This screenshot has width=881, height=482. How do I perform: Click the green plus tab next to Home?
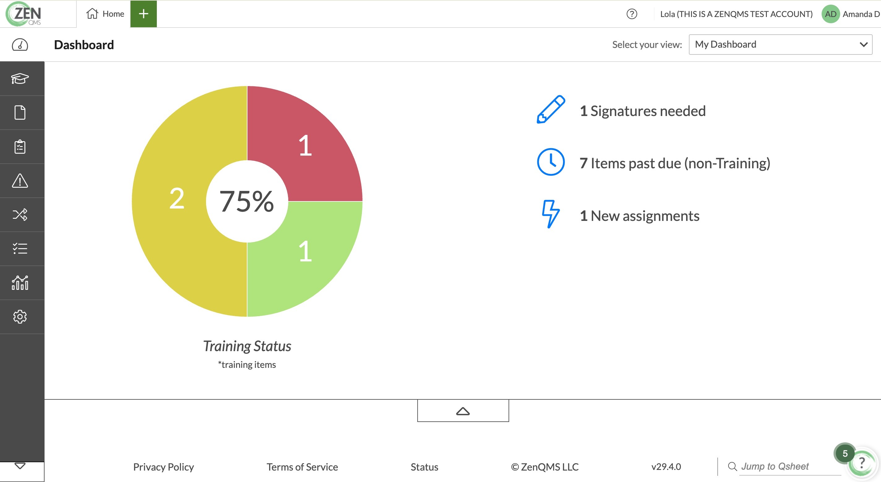pyautogui.click(x=143, y=14)
